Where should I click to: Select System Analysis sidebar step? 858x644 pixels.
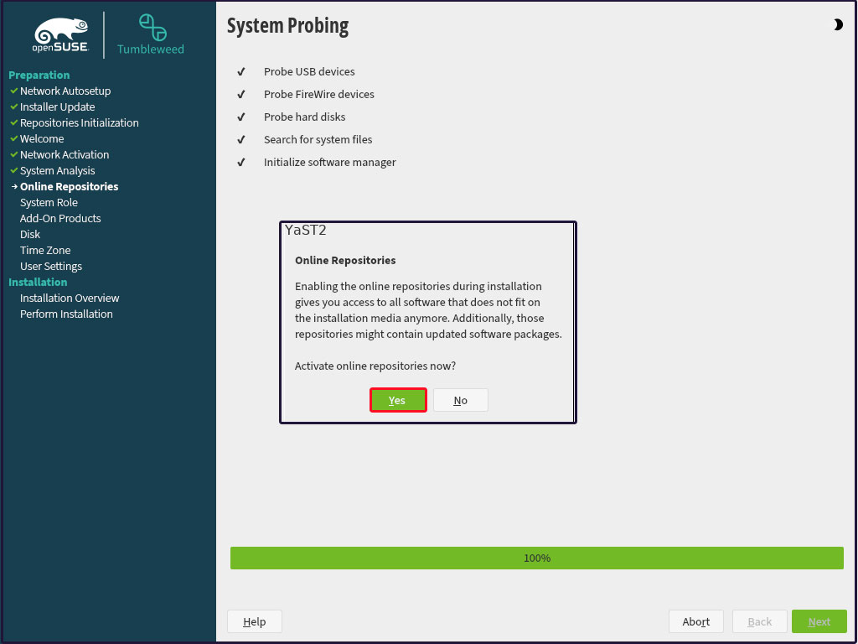click(58, 170)
